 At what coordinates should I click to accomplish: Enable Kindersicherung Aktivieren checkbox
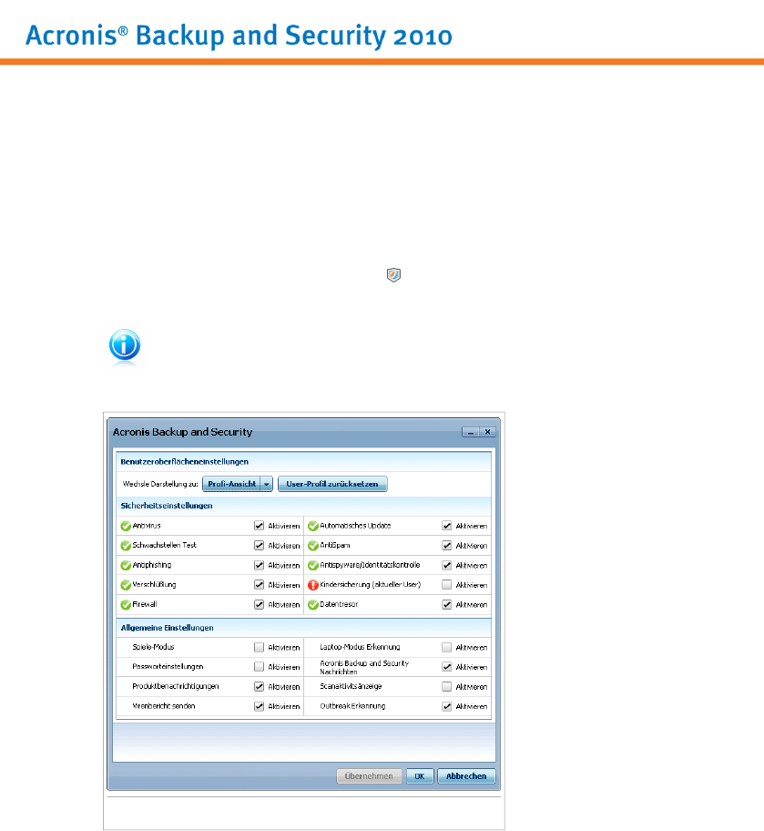pos(446,585)
